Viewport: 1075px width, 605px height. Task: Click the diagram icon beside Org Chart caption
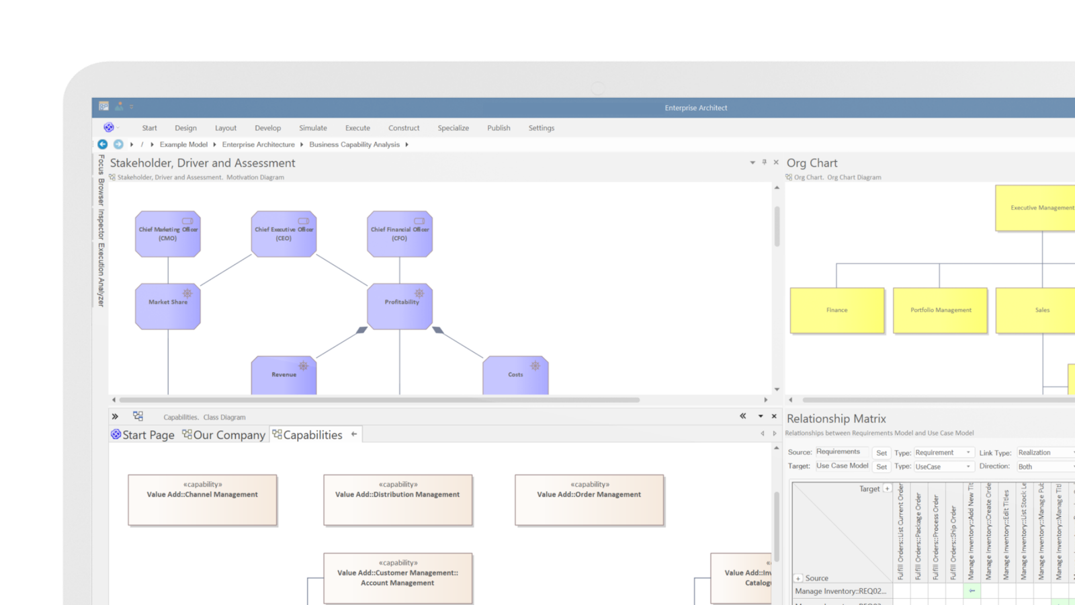(x=788, y=177)
